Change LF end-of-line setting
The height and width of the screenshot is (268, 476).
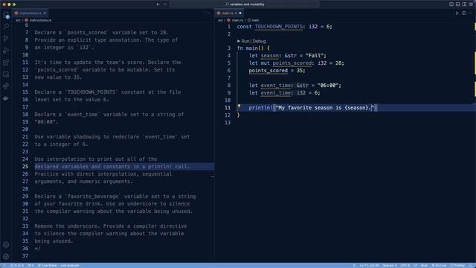pyautogui.click(x=415, y=265)
